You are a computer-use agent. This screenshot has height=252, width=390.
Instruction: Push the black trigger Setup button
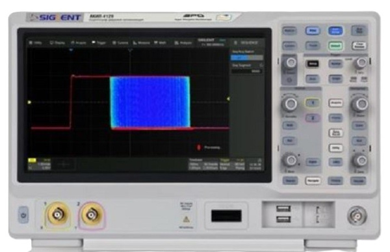313,64
